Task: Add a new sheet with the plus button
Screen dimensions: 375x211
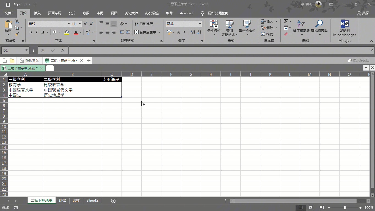Action: (x=113, y=201)
